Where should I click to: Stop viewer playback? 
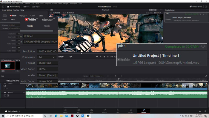tap(105, 57)
